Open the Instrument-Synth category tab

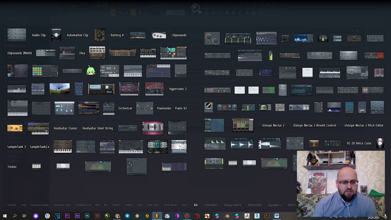pos(62,205)
